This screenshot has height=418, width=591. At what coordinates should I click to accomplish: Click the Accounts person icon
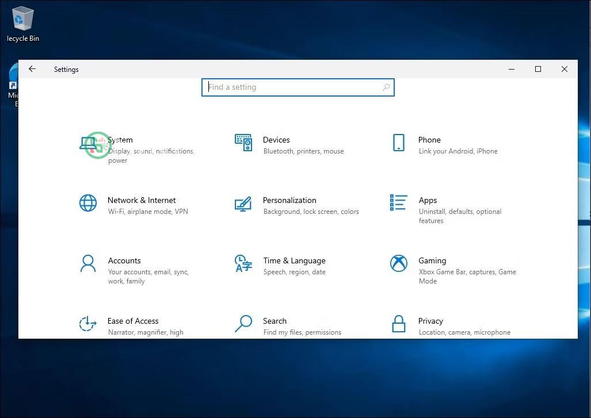point(88,263)
